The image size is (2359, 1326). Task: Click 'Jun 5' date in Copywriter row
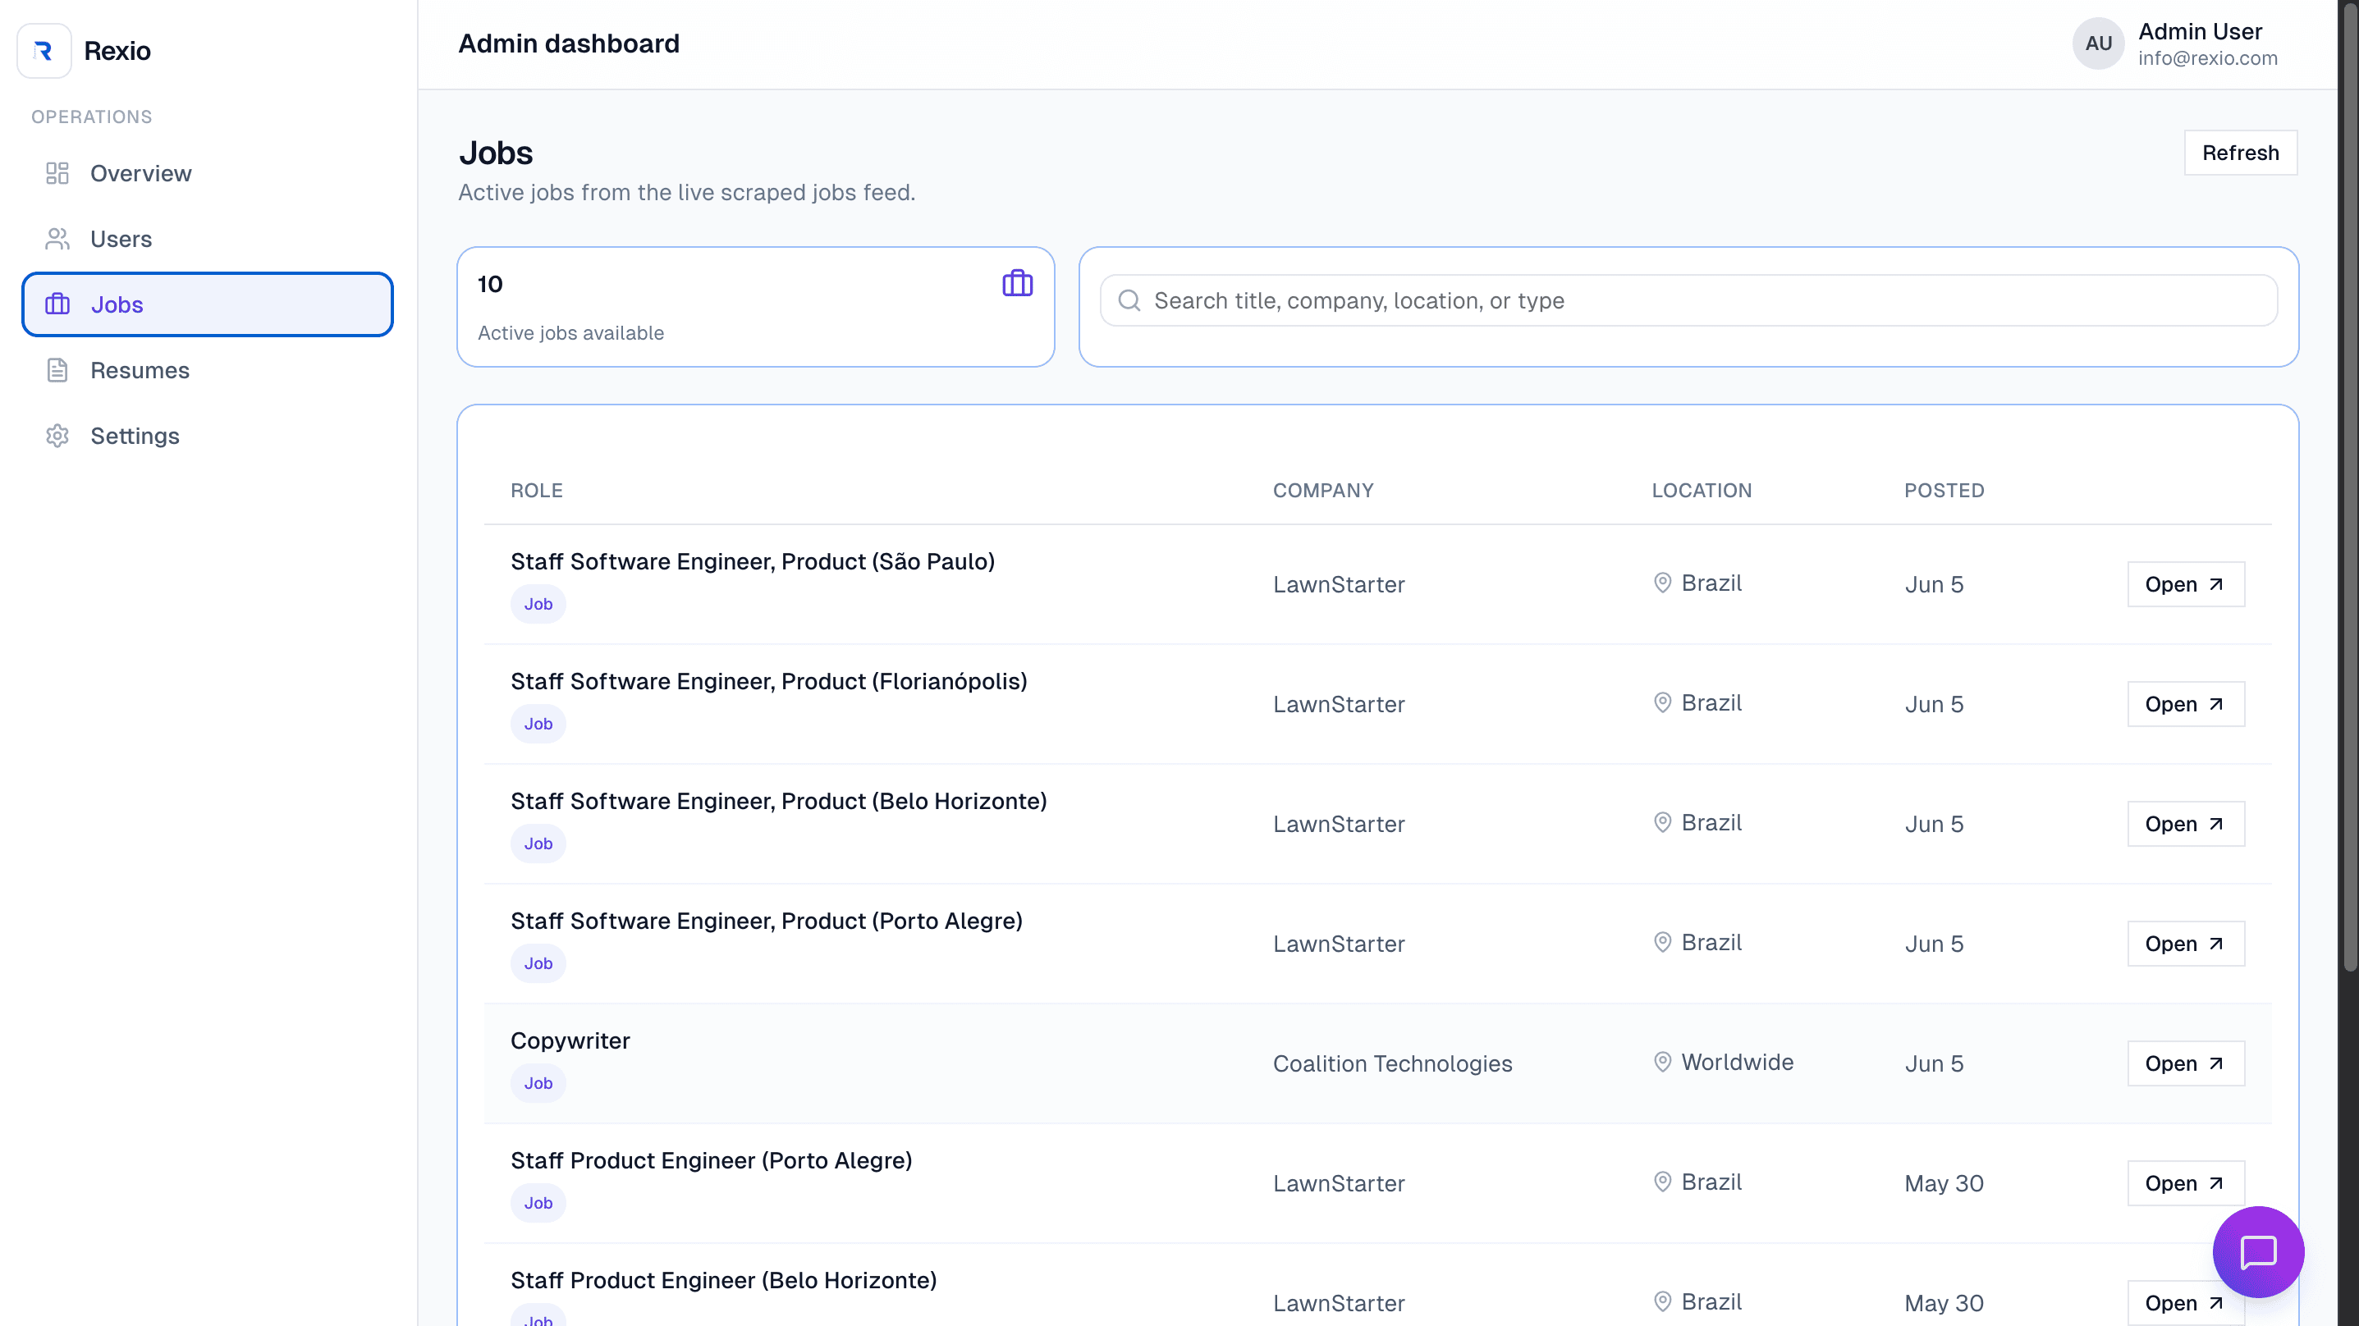1934,1064
